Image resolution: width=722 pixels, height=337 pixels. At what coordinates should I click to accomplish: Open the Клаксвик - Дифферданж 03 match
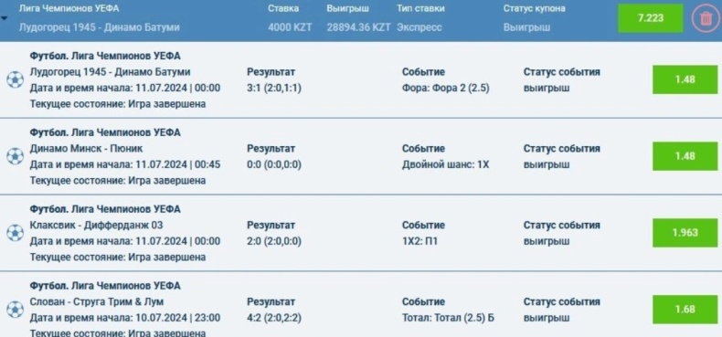pos(96,226)
